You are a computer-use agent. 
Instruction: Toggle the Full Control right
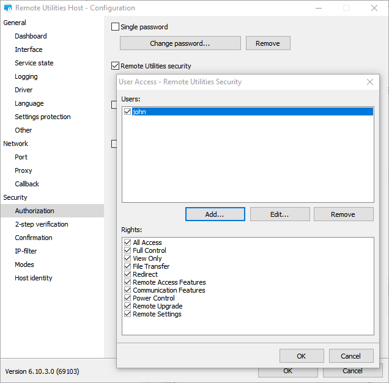(127, 250)
